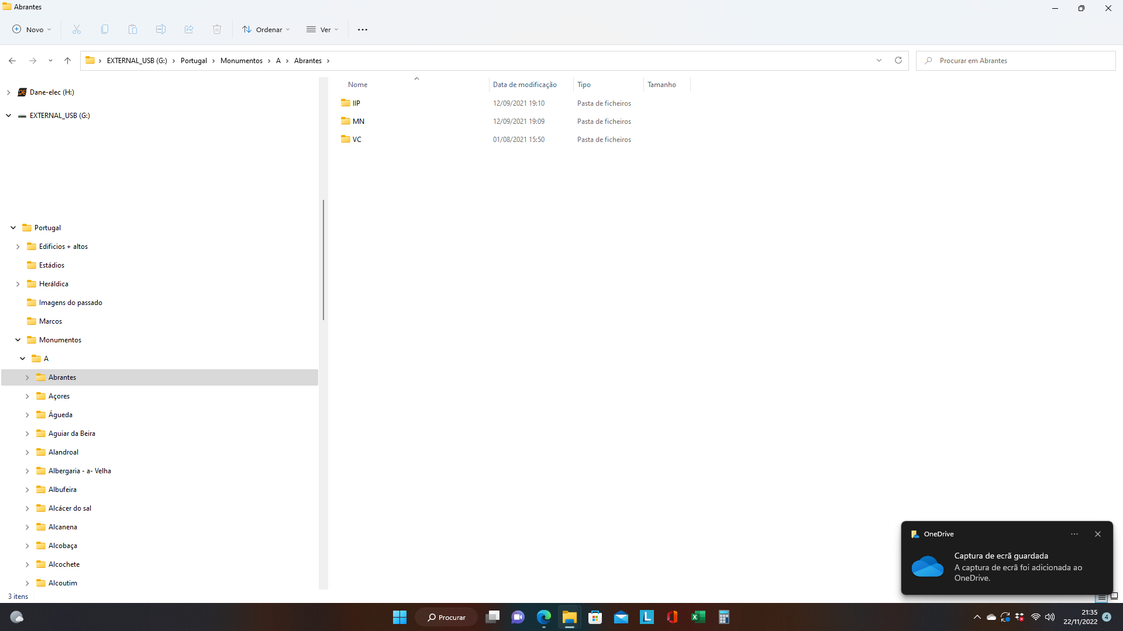
Task: Click the navigation pane vertical scrollbar
Action: (323, 260)
